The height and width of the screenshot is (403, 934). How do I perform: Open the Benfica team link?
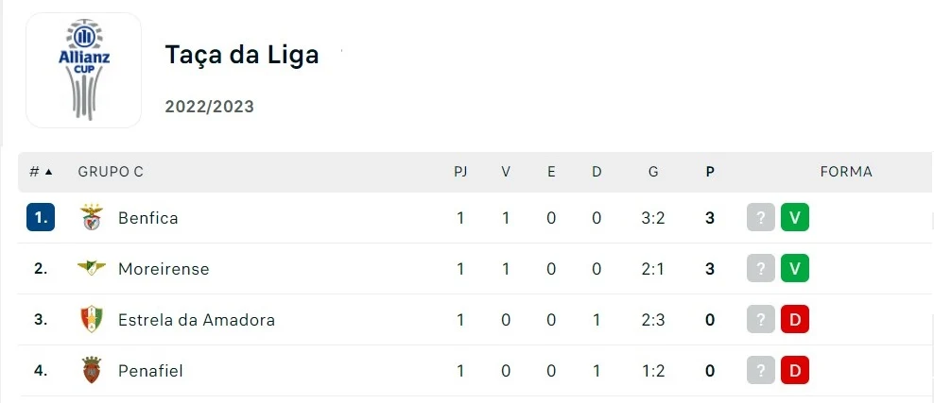[148, 218]
